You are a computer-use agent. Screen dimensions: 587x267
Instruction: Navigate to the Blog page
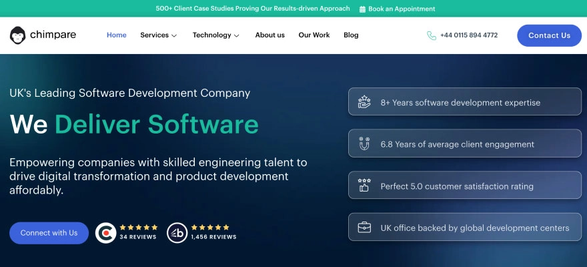pyautogui.click(x=351, y=35)
